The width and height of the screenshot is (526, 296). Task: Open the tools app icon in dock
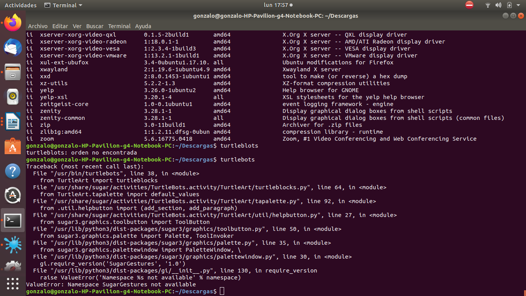pyautogui.click(x=13, y=266)
